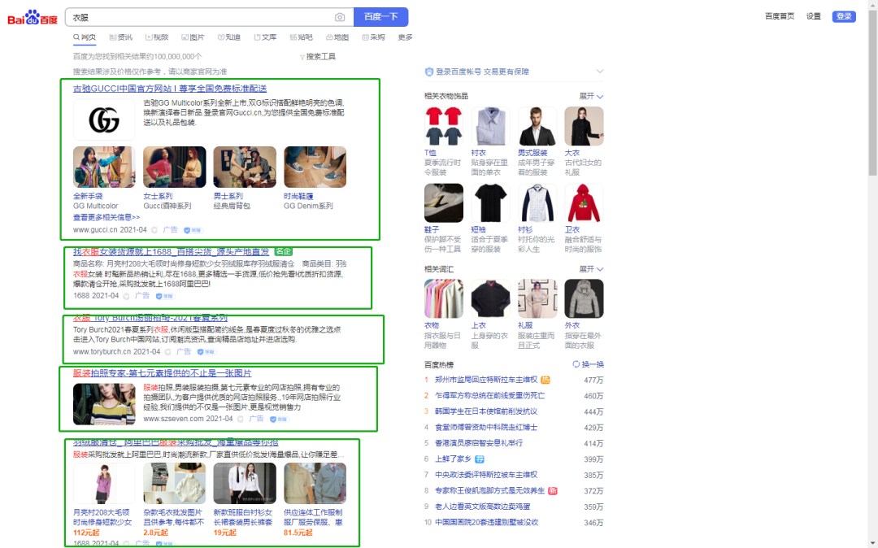Click the shield icon beside 登录百度帐号
Screen dimensions: 878x548
[429, 72]
